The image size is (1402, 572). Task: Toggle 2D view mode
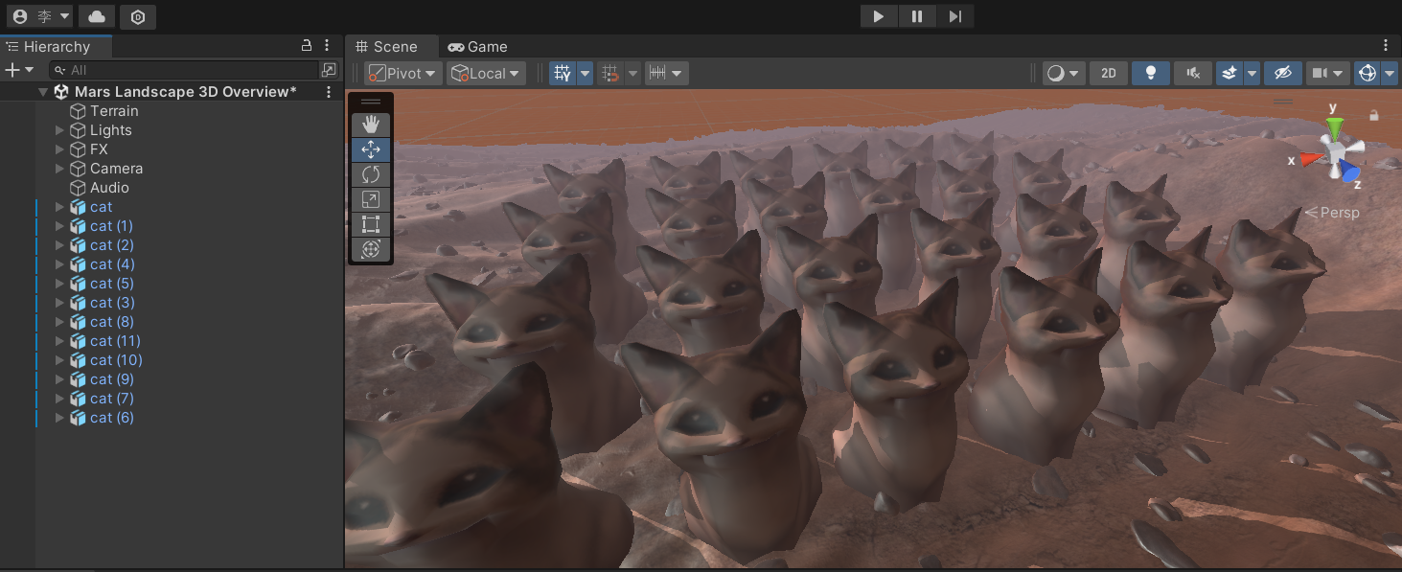pyautogui.click(x=1109, y=73)
